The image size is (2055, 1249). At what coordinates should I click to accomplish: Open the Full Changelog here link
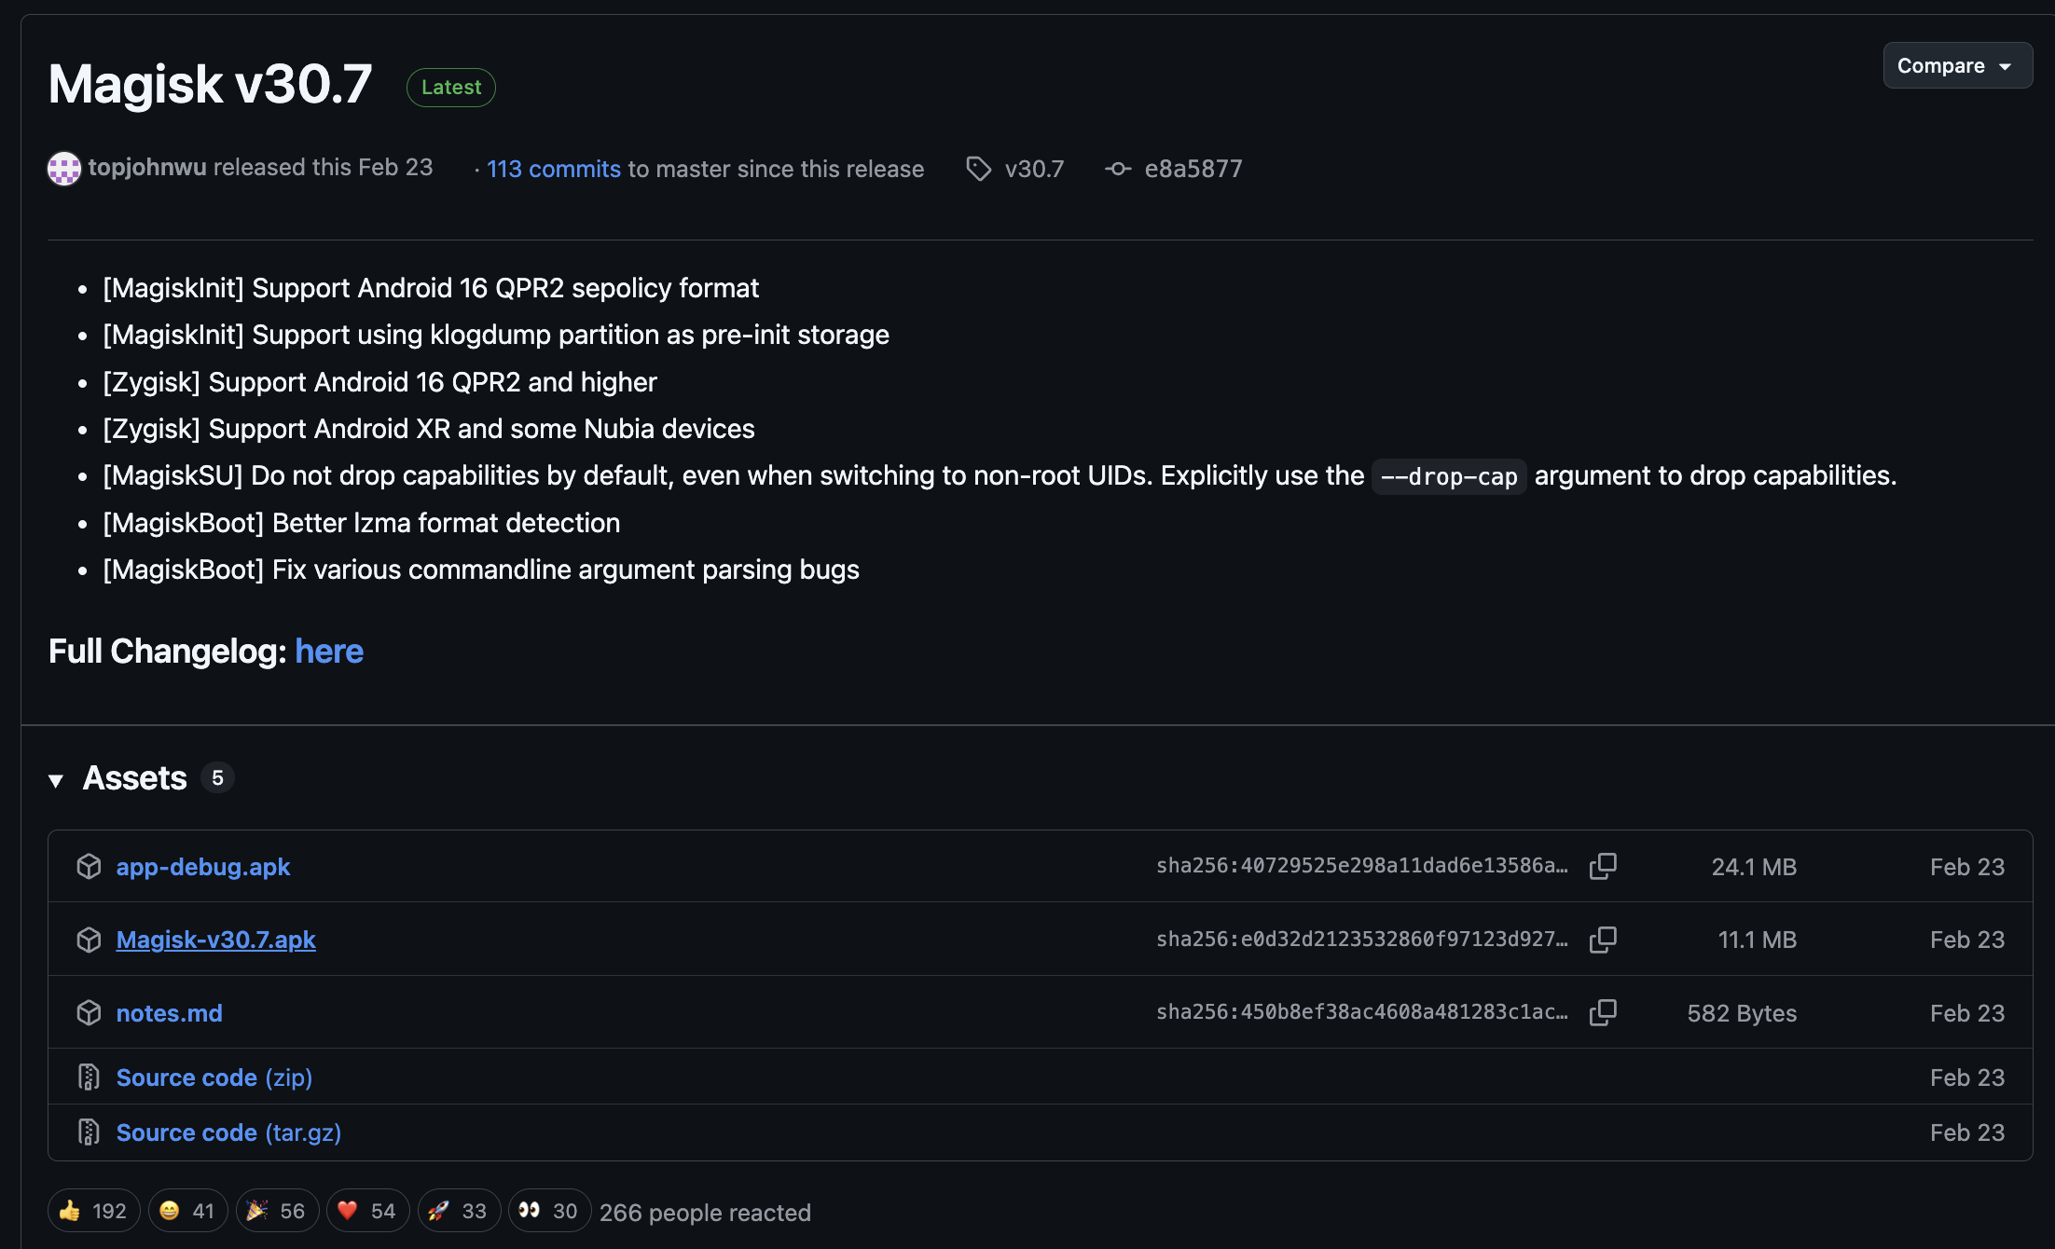tap(329, 651)
